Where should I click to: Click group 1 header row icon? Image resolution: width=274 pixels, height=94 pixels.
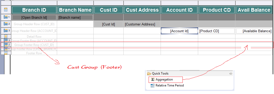click(6, 17)
